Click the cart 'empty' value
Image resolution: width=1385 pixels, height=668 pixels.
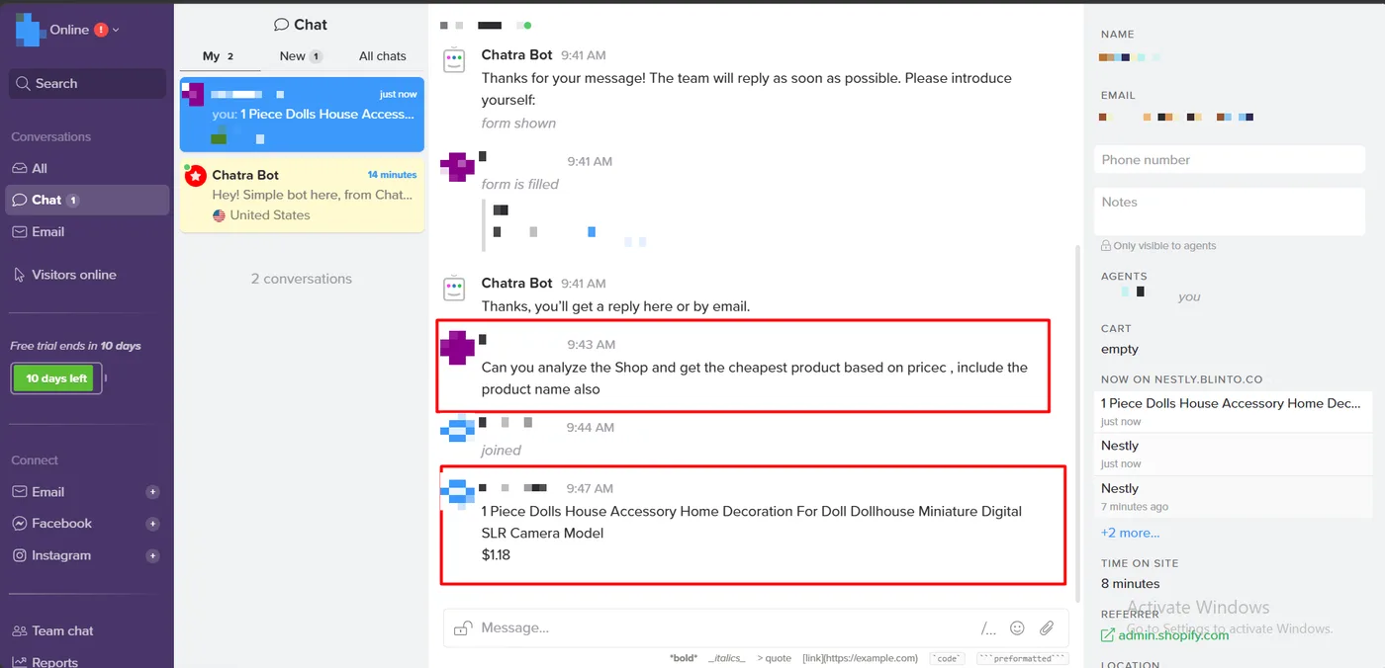pos(1120,349)
